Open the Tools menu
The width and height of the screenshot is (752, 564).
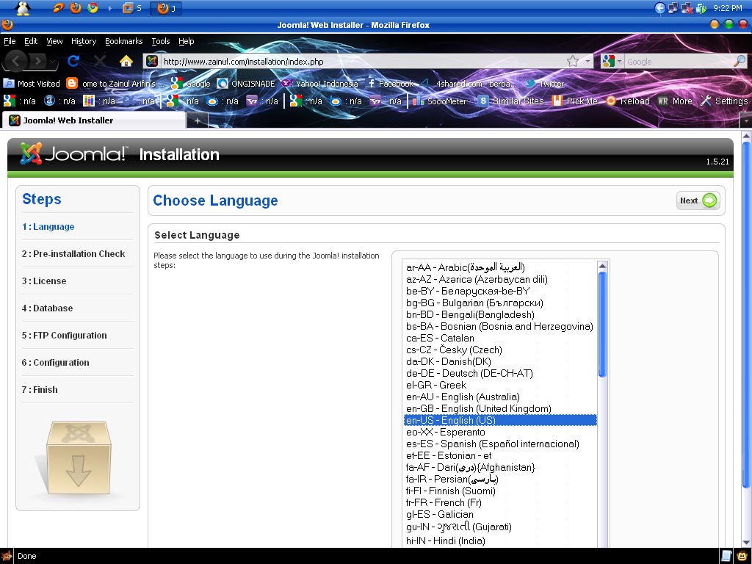coord(161,41)
